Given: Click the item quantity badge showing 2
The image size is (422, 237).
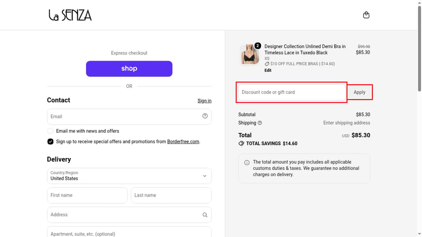Looking at the screenshot, I should pyautogui.click(x=258, y=46).
